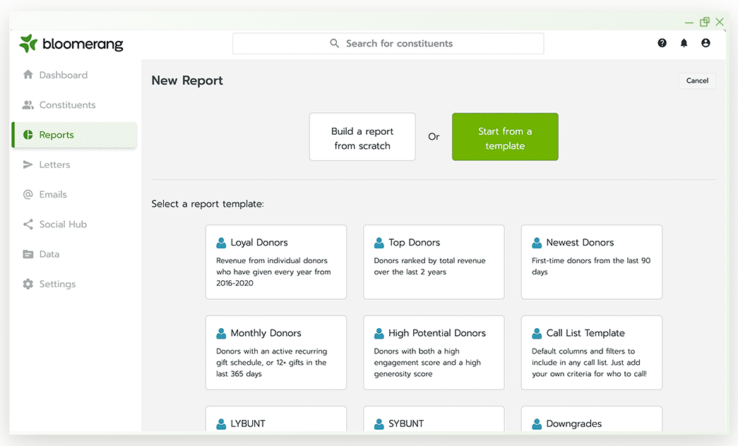Click the Dashboard home icon in sidebar
Image resolution: width=738 pixels, height=446 pixels.
click(28, 75)
